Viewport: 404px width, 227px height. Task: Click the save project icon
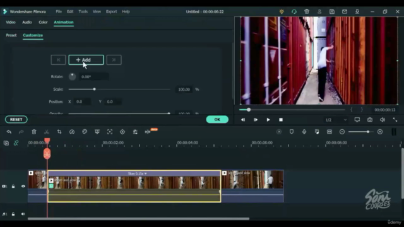[x=332, y=11]
